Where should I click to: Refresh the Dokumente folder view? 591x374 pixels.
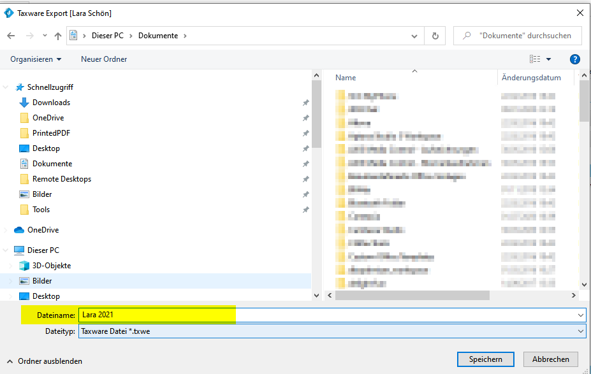435,36
